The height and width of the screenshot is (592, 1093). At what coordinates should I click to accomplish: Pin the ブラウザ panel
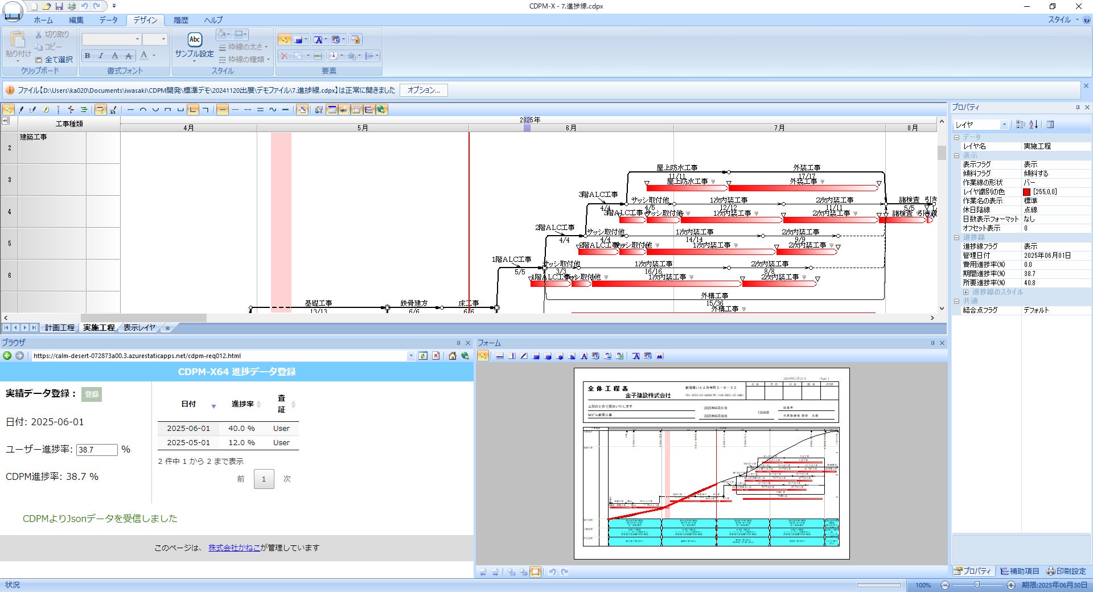coord(458,343)
